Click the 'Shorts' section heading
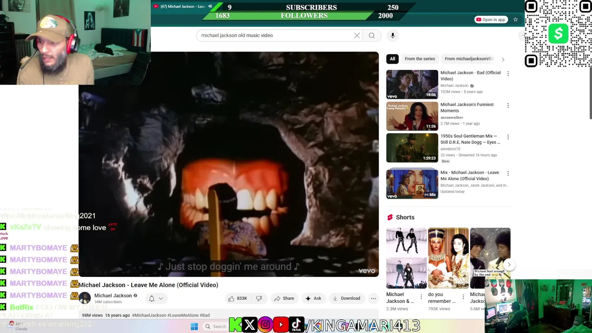592x333 pixels. point(405,217)
